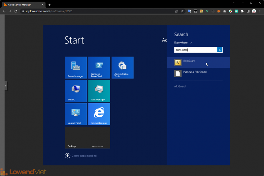Click the address bar URL
The width and height of the screenshot is (264, 176).
(x=49, y=11)
